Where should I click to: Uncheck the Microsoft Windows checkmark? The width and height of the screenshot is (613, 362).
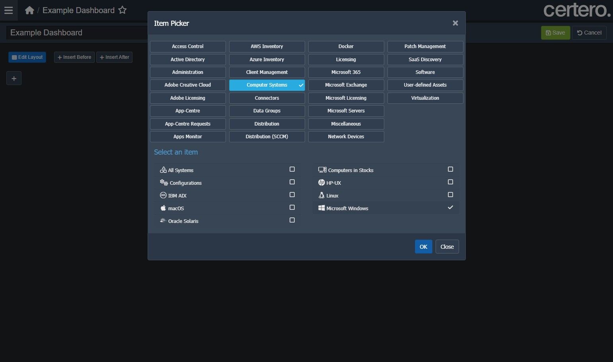tap(450, 207)
